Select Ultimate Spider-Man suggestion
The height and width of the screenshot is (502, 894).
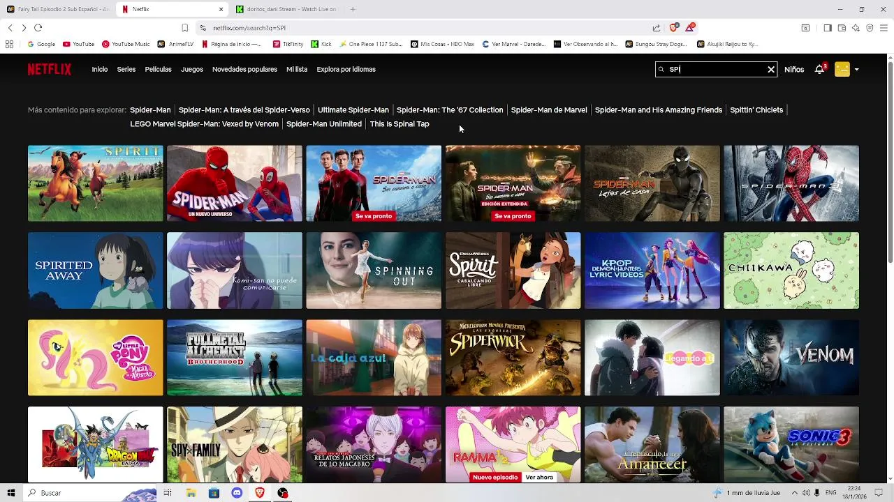(x=353, y=109)
